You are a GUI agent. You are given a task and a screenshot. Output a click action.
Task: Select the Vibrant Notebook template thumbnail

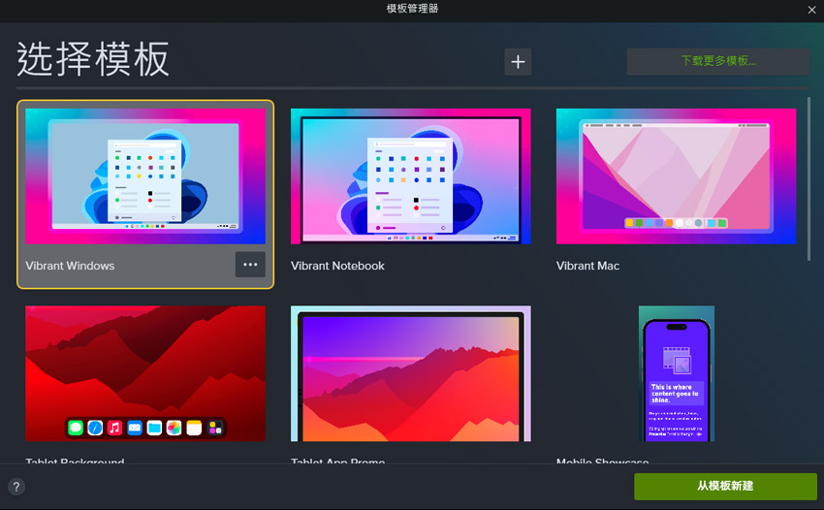pyautogui.click(x=410, y=175)
